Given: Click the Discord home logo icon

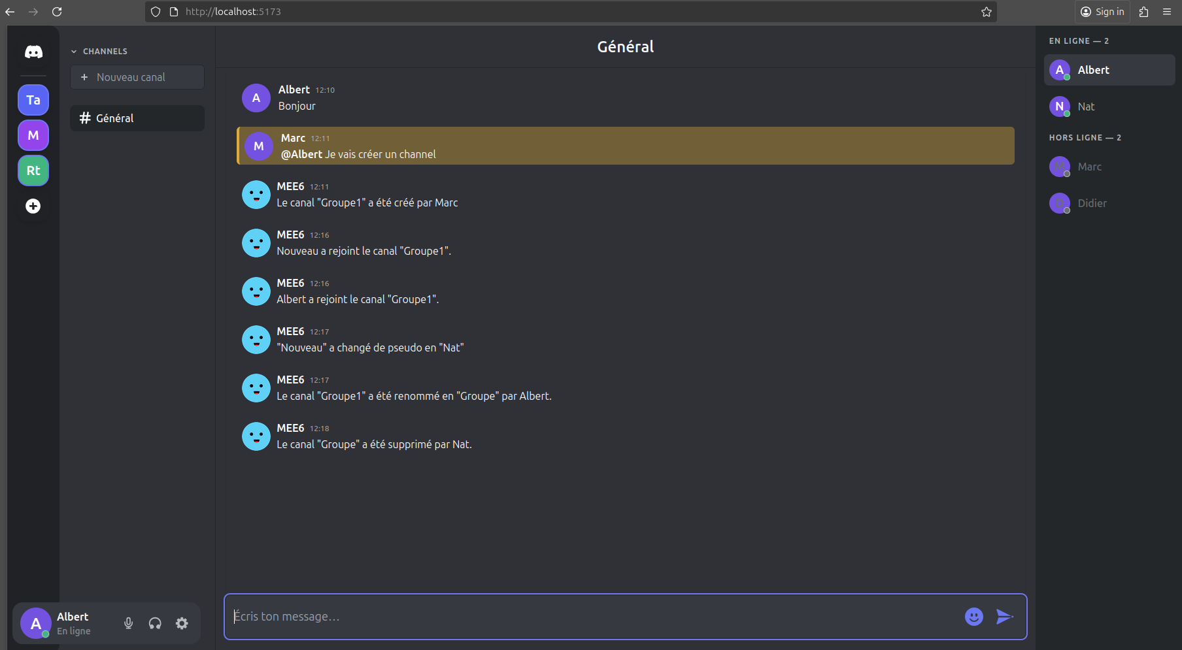Looking at the screenshot, I should click(x=33, y=52).
